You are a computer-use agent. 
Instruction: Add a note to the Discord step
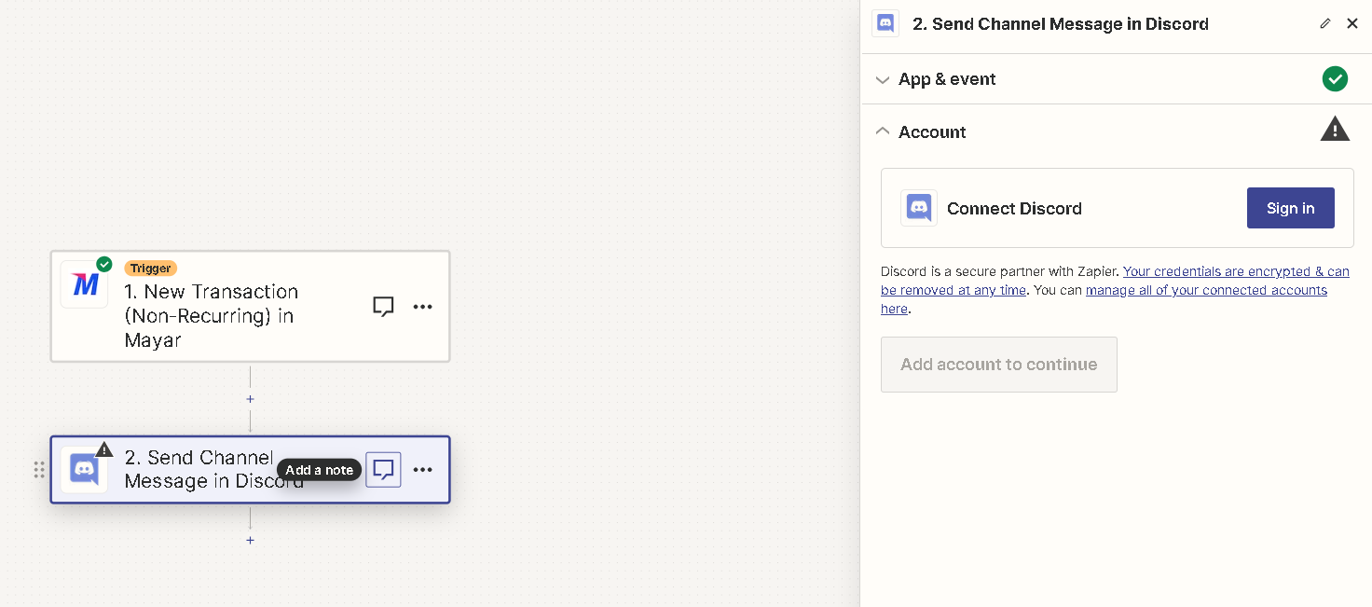[383, 470]
